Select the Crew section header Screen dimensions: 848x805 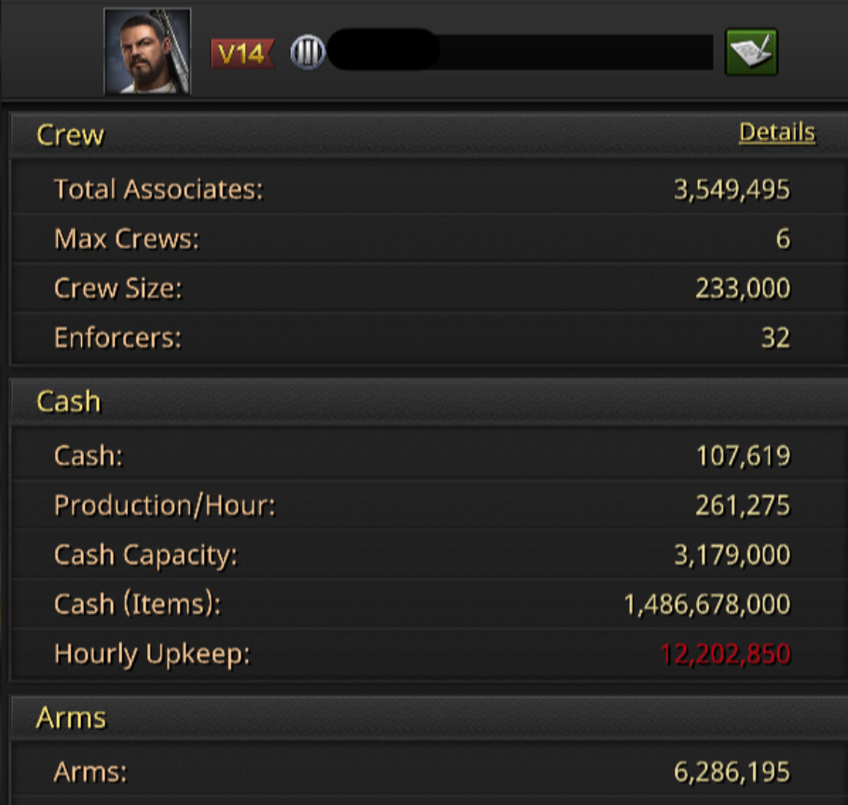point(71,135)
